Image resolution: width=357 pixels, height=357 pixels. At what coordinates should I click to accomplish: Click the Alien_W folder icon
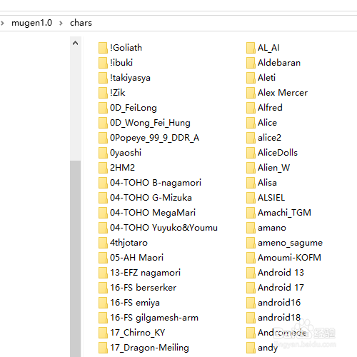coord(251,168)
